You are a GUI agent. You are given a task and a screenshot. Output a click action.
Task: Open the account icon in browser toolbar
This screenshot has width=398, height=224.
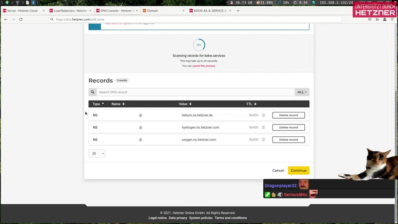pos(385,19)
